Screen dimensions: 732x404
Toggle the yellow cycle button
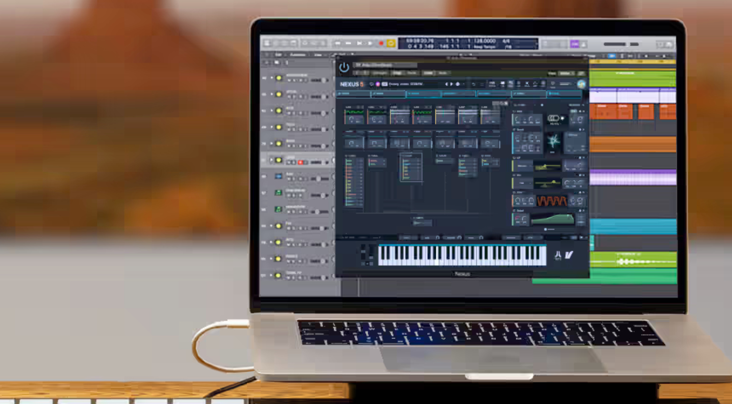(391, 43)
